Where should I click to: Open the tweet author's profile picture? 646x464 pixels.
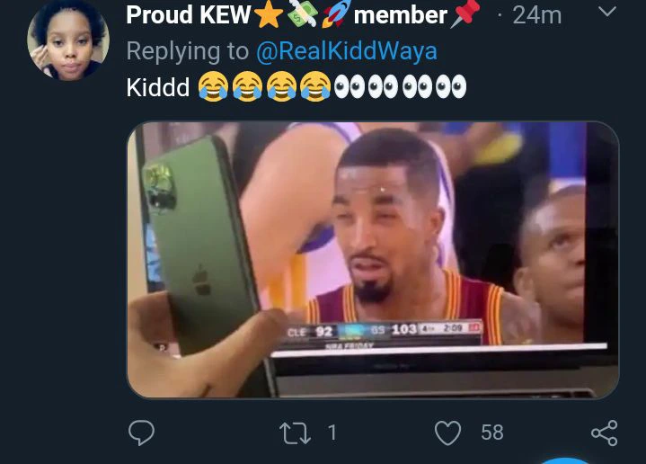[x=67, y=40]
